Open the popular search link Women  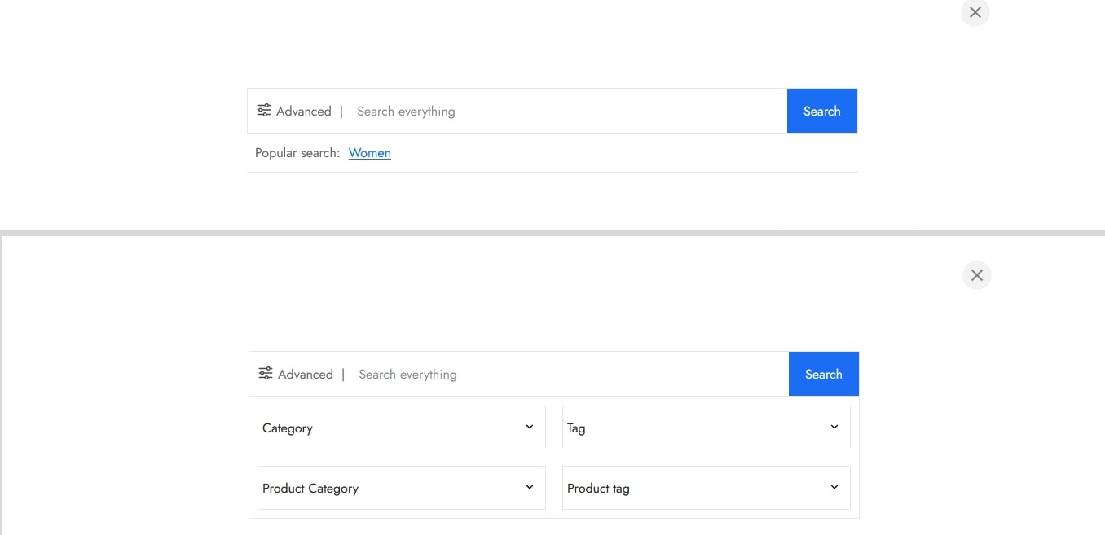coord(369,153)
